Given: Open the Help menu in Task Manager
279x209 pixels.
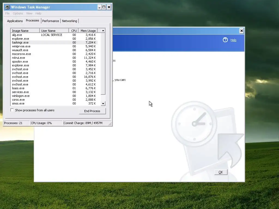Looking at the screenshot, I should tap(38, 13).
